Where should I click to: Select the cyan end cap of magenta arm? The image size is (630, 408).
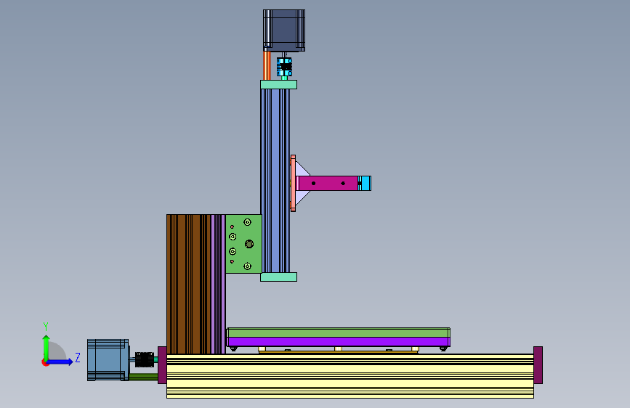pos(365,183)
